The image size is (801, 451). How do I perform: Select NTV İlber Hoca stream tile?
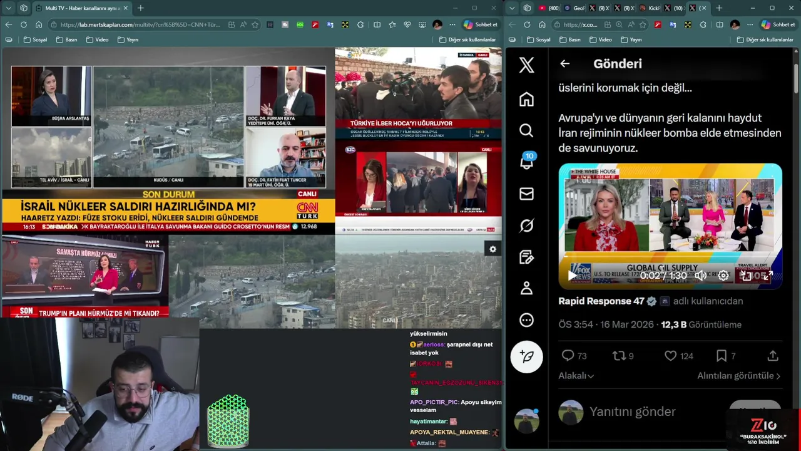coord(418,93)
